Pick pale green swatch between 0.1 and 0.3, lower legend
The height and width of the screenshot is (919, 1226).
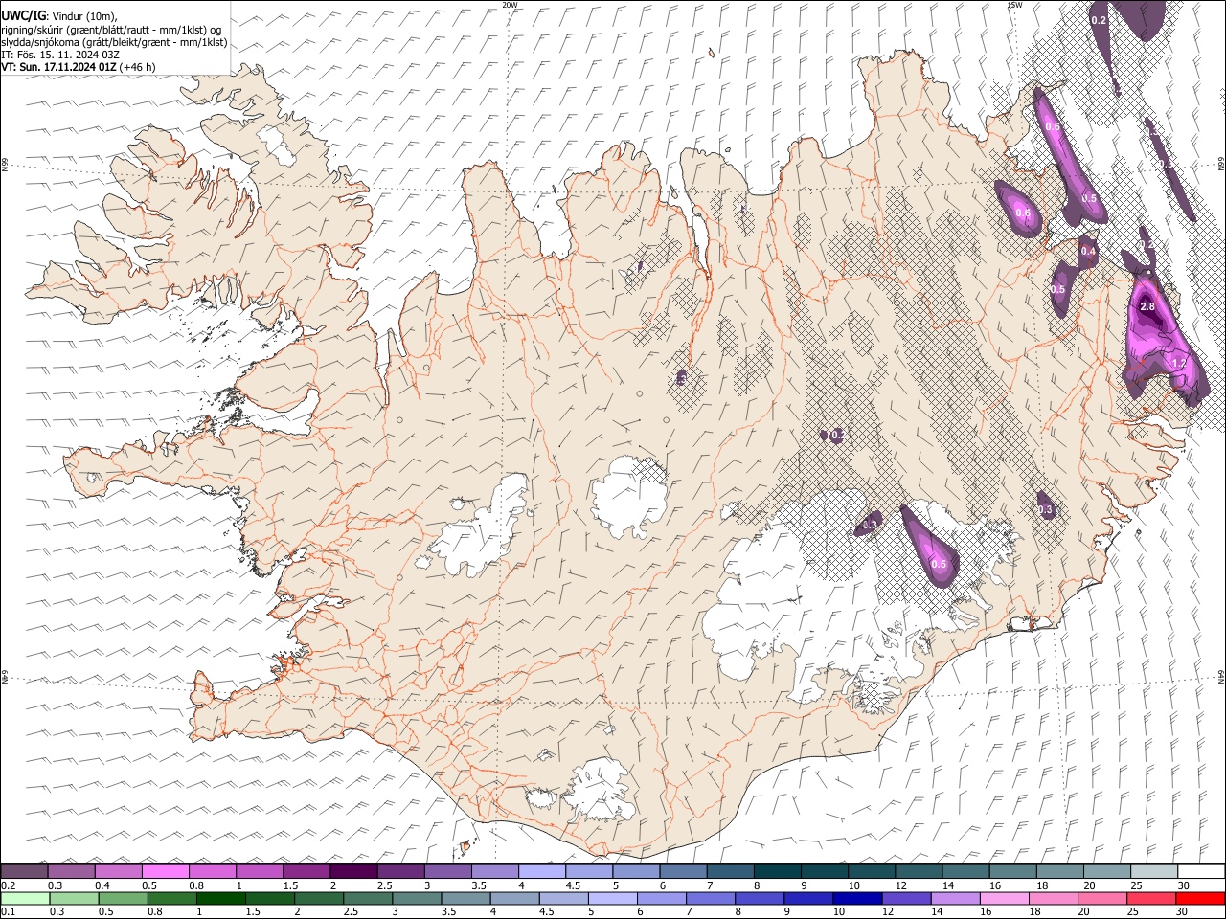24,898
